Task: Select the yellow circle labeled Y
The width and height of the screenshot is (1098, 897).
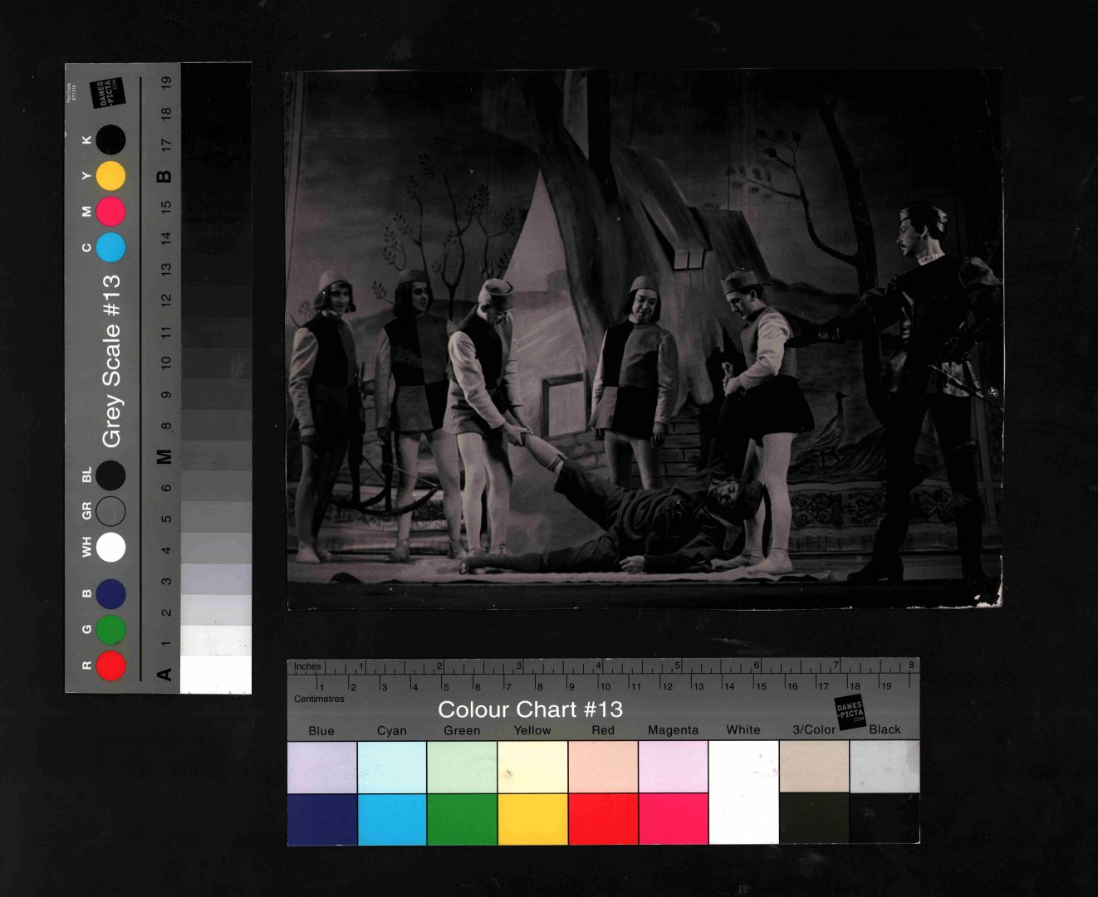Action: 110,176
